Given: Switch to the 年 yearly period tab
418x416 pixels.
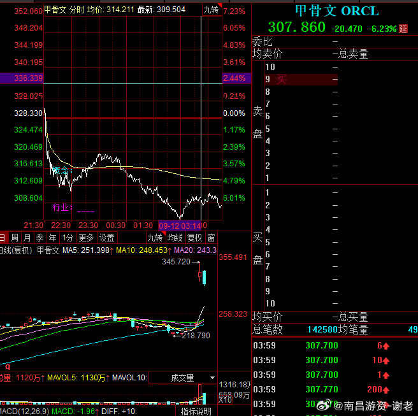Looking at the screenshot, I should [52, 238].
